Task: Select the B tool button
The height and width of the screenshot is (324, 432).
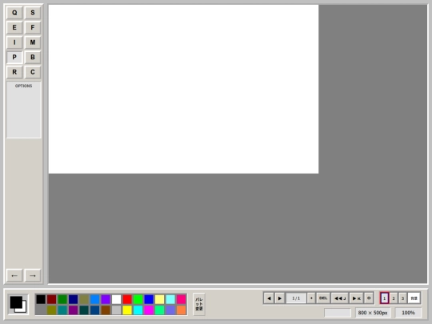Action: click(x=33, y=58)
